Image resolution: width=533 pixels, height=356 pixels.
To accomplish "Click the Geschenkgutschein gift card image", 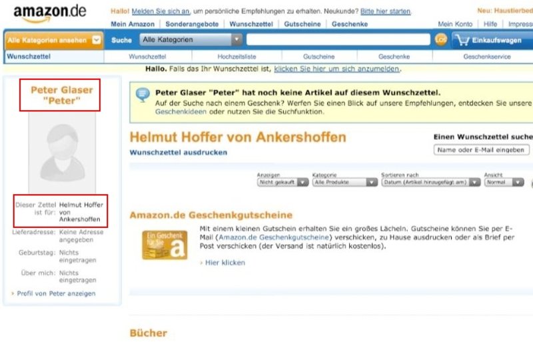I will point(165,245).
